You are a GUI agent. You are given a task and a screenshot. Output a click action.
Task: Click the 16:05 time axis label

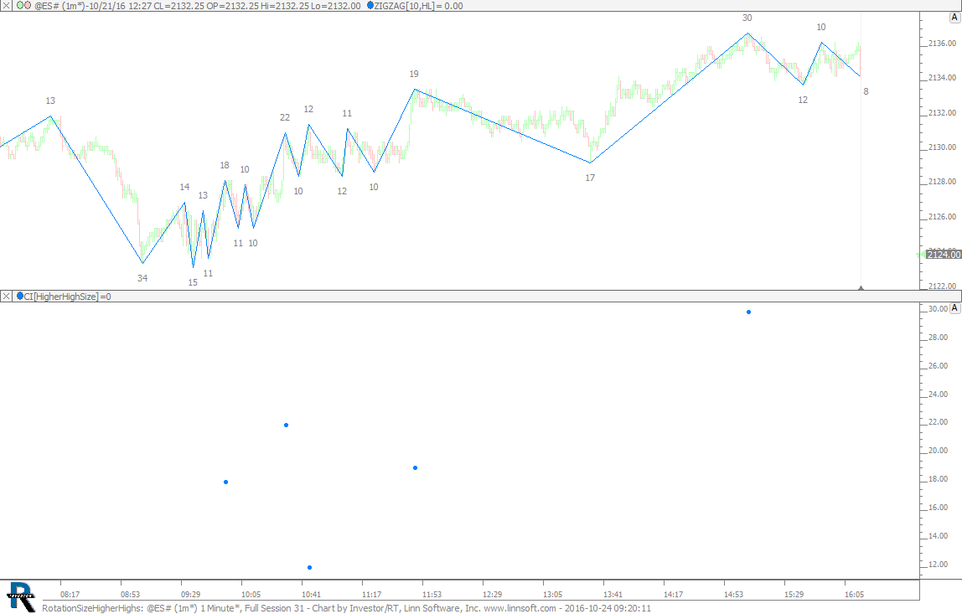tap(854, 595)
